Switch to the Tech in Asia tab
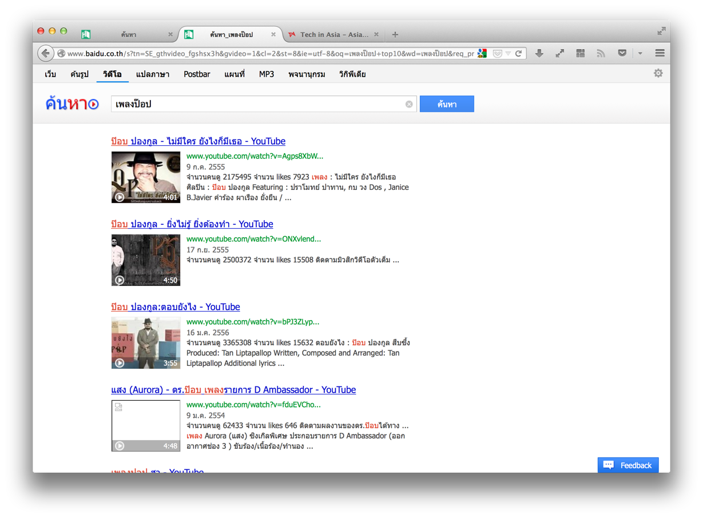Image resolution: width=703 pixels, height=518 pixels. click(x=334, y=34)
